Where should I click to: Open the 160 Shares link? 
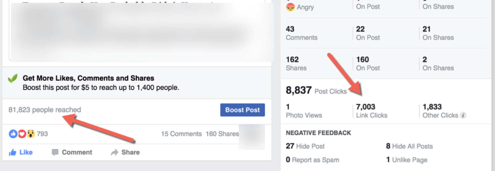point(222,134)
